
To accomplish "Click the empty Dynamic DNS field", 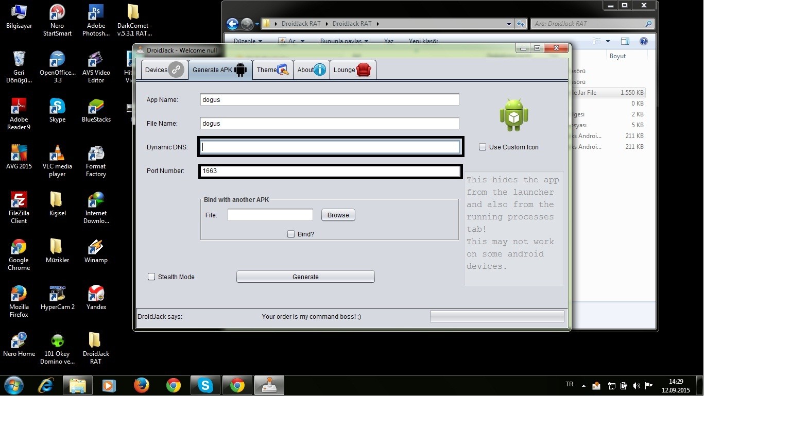I will coord(331,147).
